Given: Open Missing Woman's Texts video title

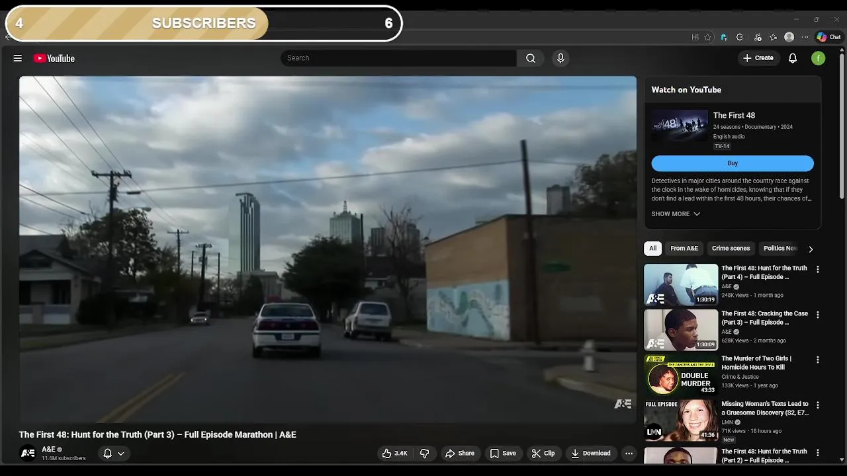Looking at the screenshot, I should pyautogui.click(x=765, y=408).
